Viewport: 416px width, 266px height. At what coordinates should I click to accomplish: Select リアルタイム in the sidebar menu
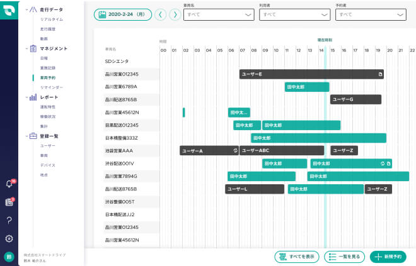(51, 19)
